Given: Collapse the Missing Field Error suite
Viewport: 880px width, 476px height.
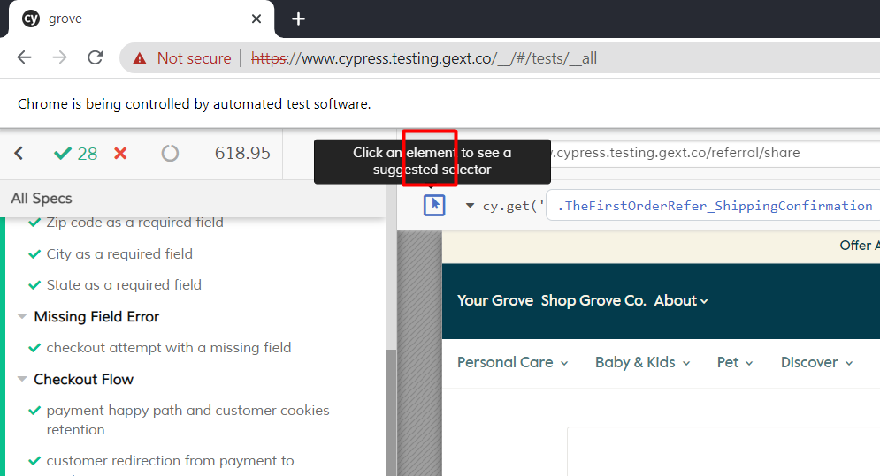Looking at the screenshot, I should 22,316.
